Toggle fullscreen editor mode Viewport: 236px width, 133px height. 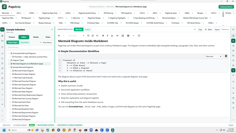(139, 36)
